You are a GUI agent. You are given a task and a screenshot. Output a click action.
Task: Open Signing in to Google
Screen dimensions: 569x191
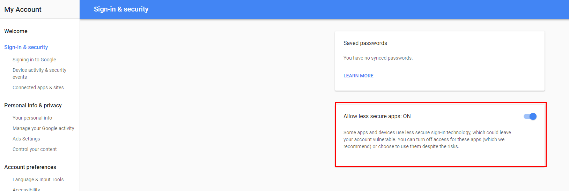[34, 60]
